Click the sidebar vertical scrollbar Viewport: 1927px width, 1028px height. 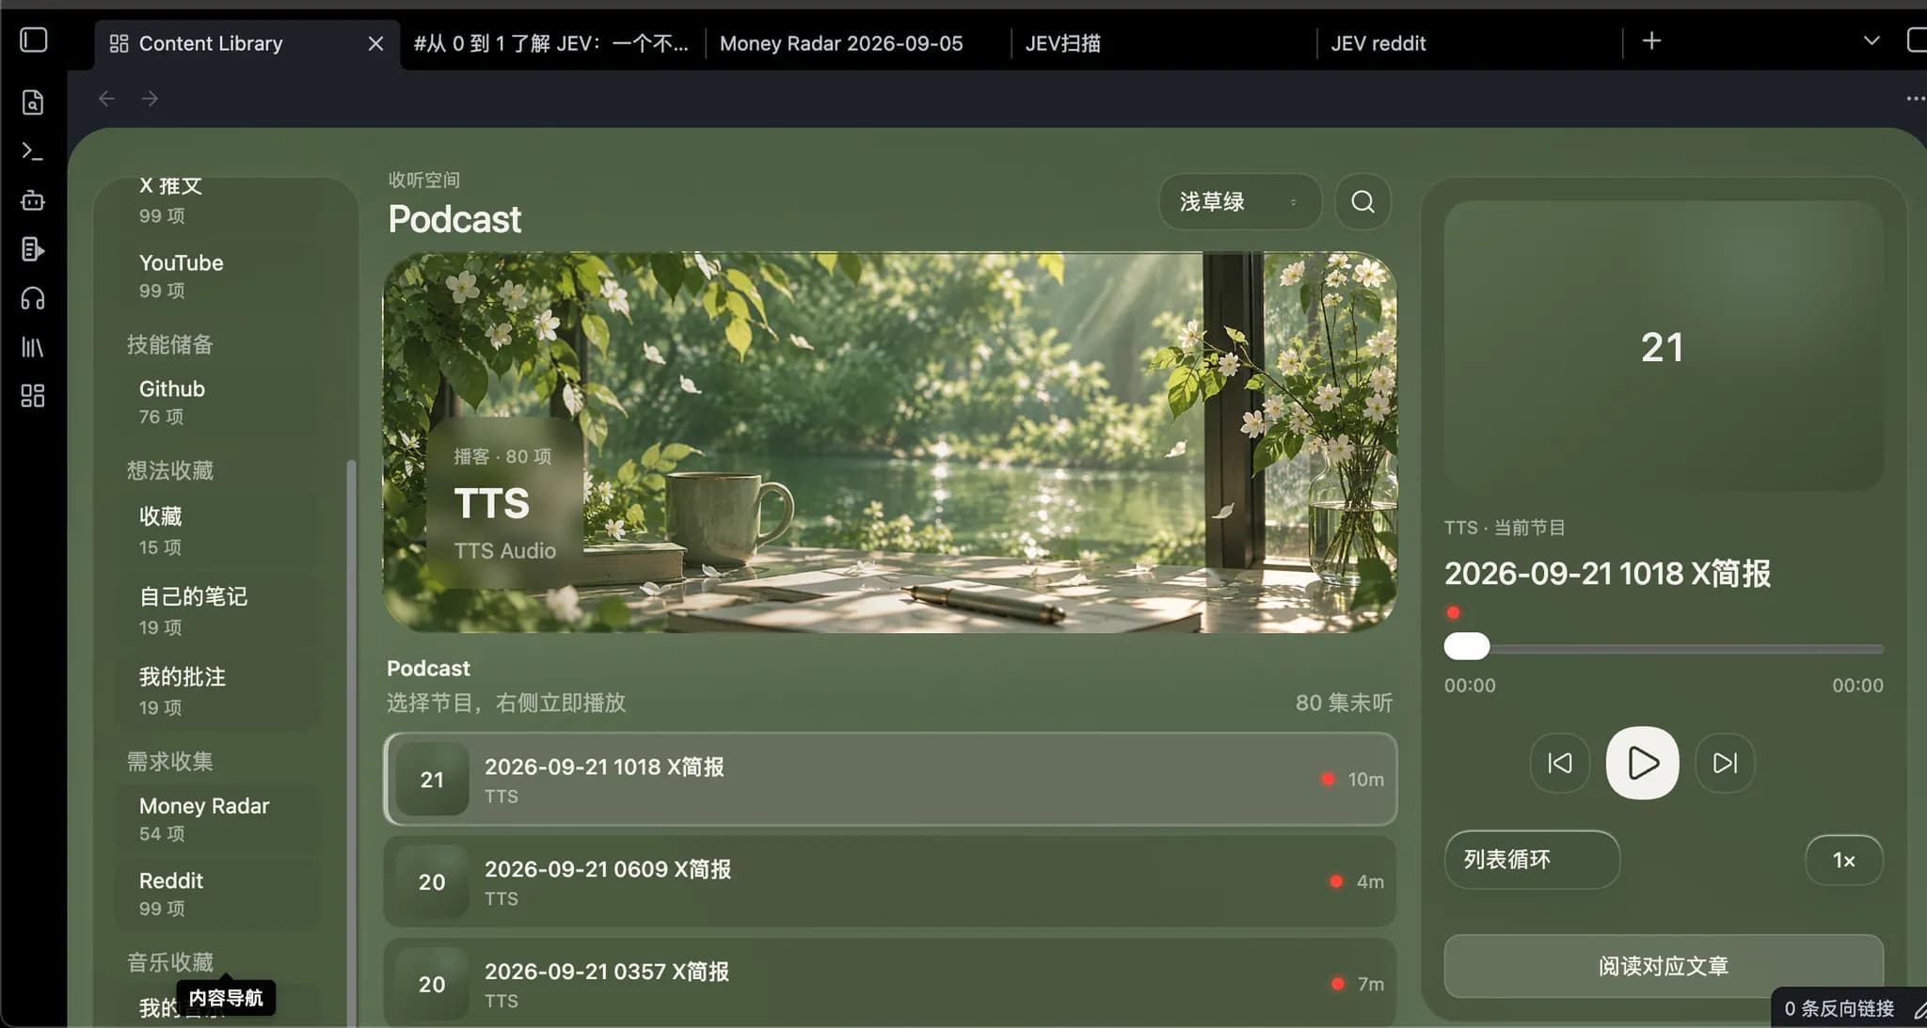click(351, 743)
